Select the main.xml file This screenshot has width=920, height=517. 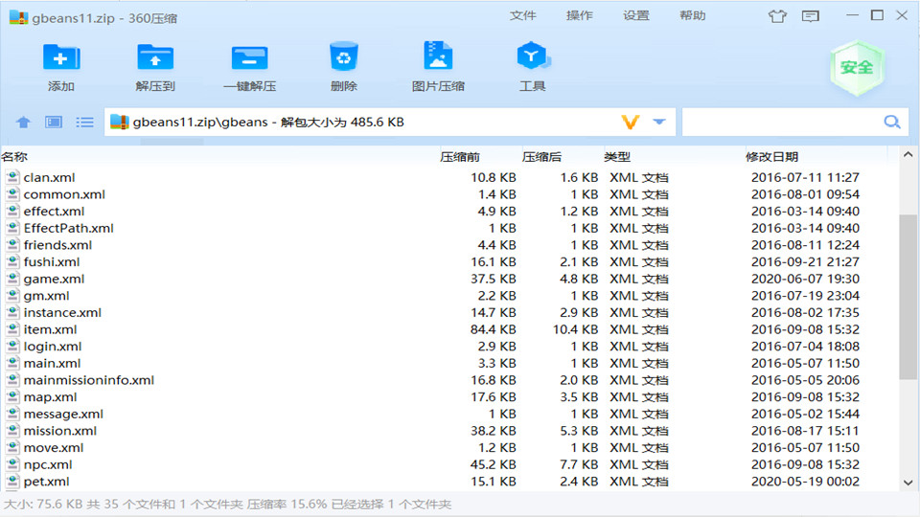click(x=52, y=364)
